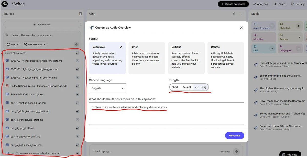Customize Reports tile arrow
Image resolution: width=307 pixels, height=158 pixels.
(x=299, y=37)
